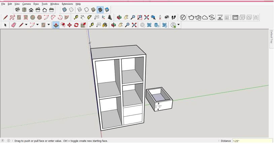The height and width of the screenshot is (144, 274).
Task: Select the Eraser tool
Action: click(13, 25)
